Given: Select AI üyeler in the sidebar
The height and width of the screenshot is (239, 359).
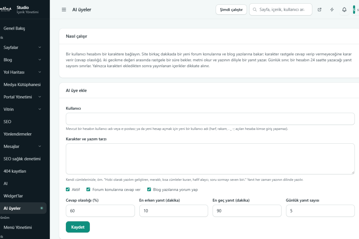Looking at the screenshot, I should pyautogui.click(x=23, y=208).
